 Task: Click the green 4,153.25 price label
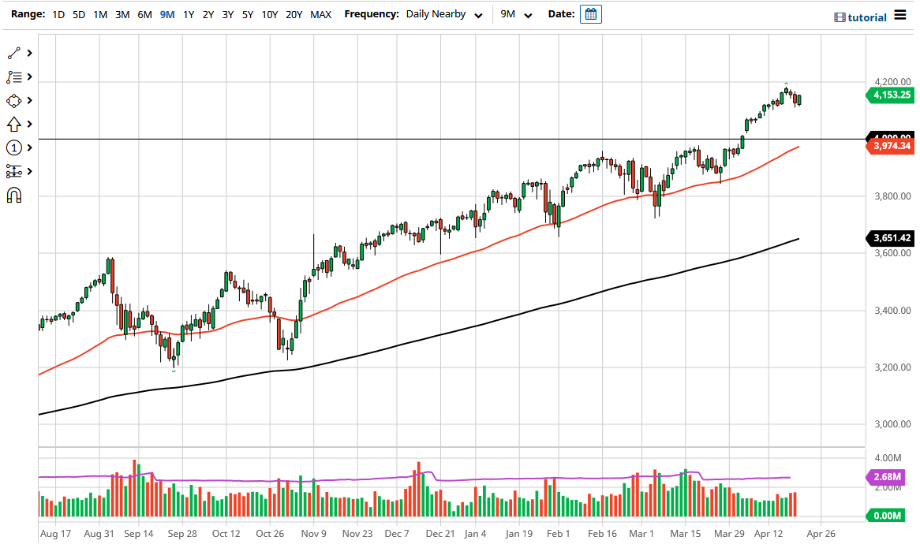[890, 95]
